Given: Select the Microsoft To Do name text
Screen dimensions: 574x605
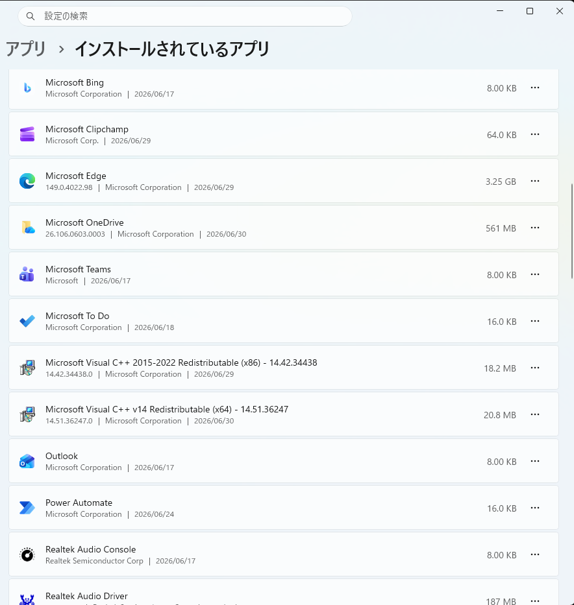Looking at the screenshot, I should click(77, 316).
